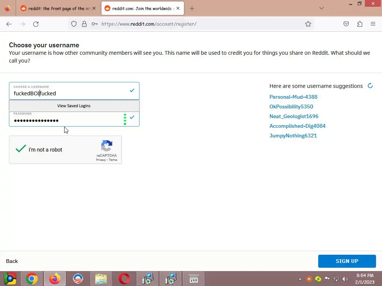Image resolution: width=382 pixels, height=286 pixels.
Task: Open the volume speaker icon
Action: (x=345, y=279)
